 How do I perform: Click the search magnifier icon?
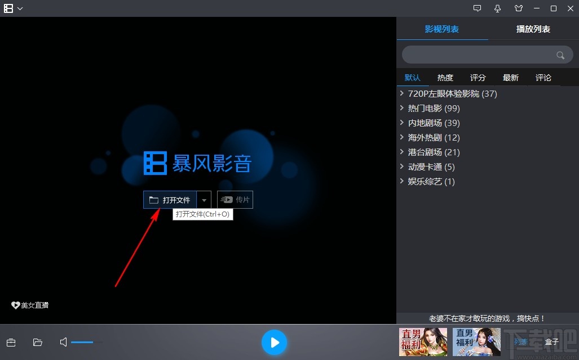pos(560,55)
